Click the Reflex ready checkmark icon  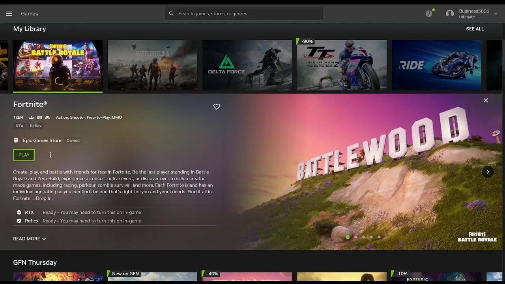[19, 221]
